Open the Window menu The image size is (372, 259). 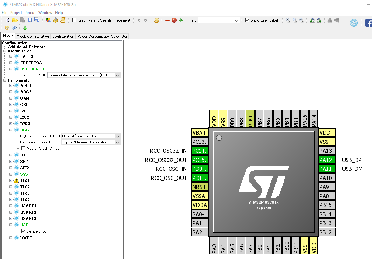click(x=45, y=12)
